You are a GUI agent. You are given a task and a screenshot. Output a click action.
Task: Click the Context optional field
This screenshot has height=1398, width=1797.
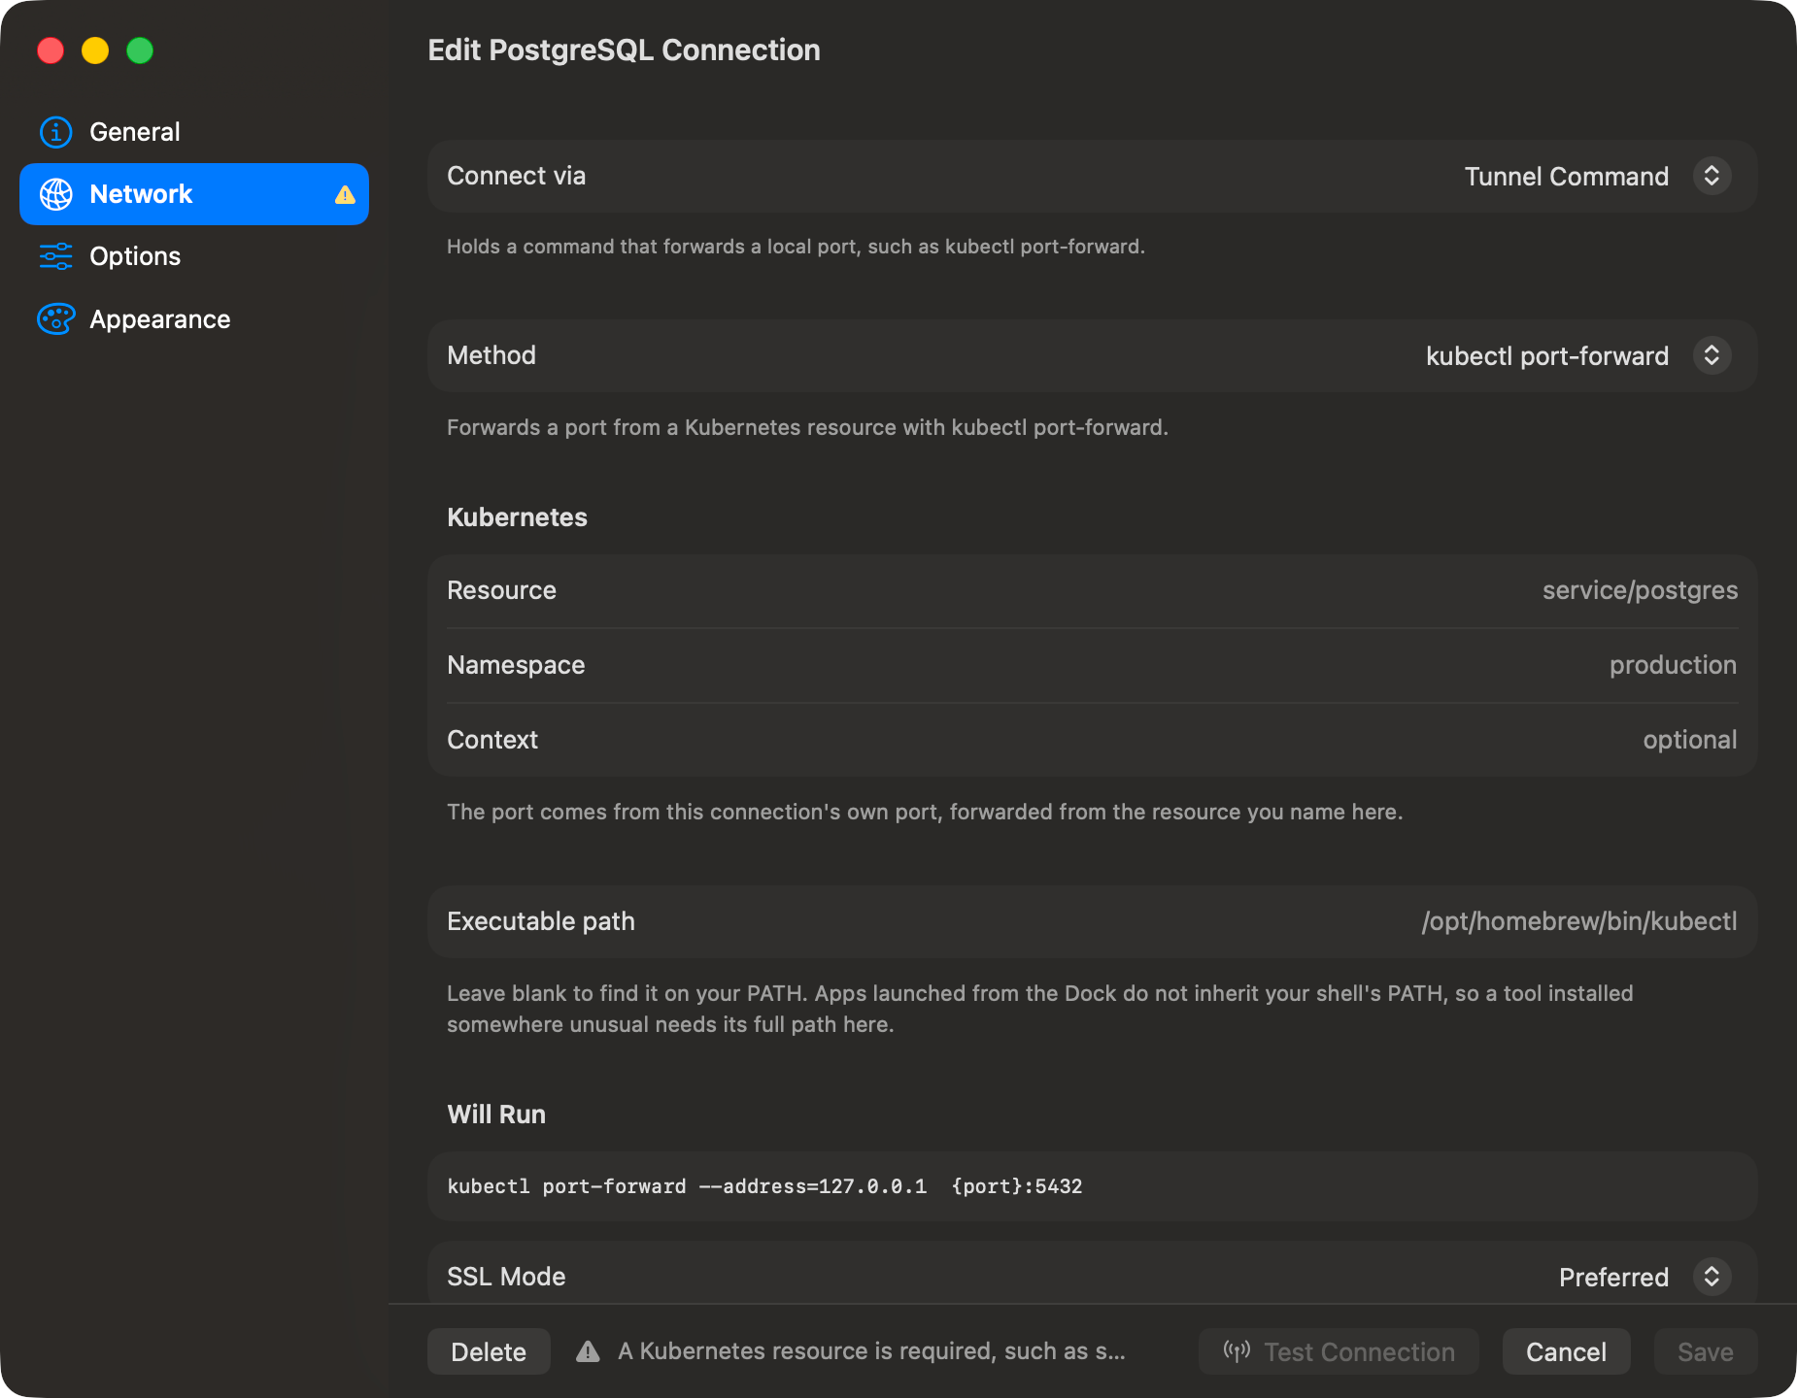[x=1093, y=740]
